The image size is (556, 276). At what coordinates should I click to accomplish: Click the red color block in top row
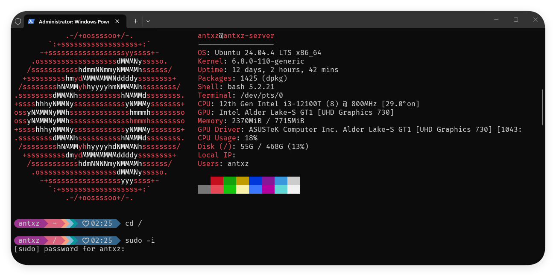(x=217, y=181)
